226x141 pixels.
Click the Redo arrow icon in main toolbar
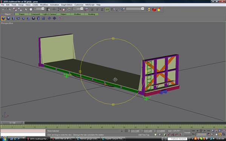[x=9, y=9]
